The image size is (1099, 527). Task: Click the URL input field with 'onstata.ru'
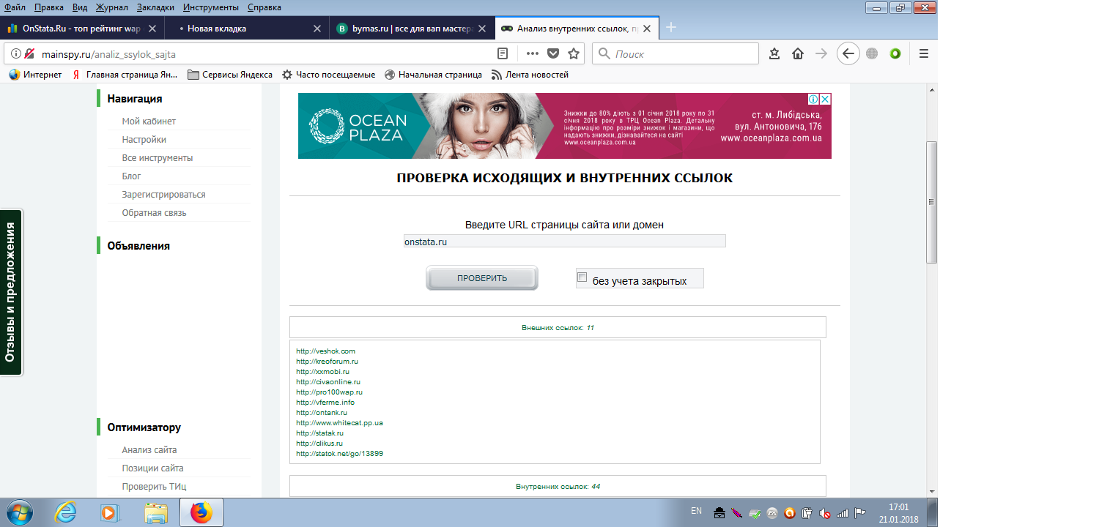coord(564,241)
